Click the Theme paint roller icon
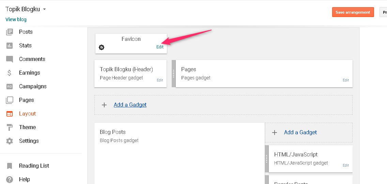 coord(10,127)
